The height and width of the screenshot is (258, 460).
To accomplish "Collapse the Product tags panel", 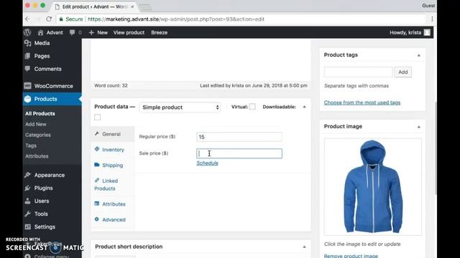I will pyautogui.click(x=418, y=55).
